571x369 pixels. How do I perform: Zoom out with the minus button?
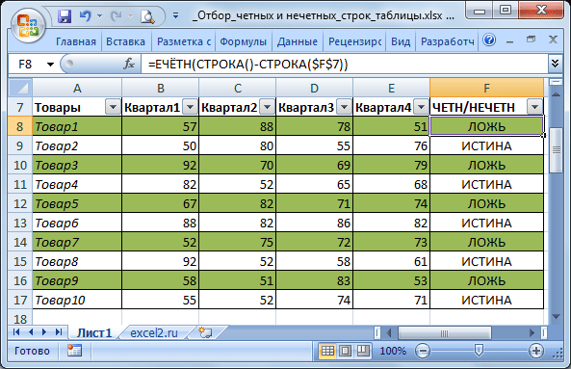pyautogui.click(x=423, y=351)
